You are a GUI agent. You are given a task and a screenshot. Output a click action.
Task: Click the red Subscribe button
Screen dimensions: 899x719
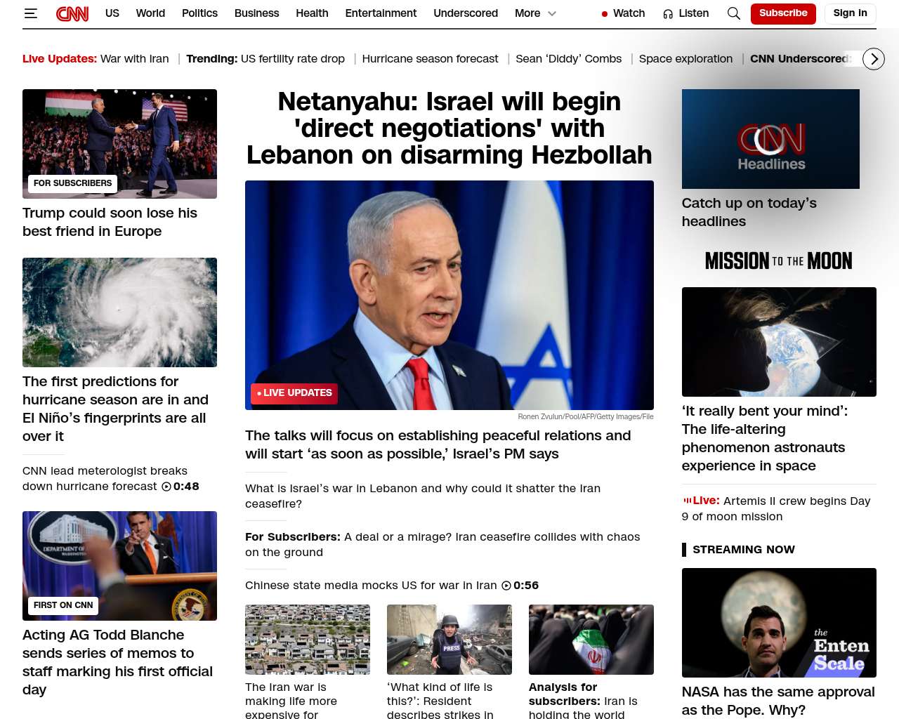click(x=783, y=13)
